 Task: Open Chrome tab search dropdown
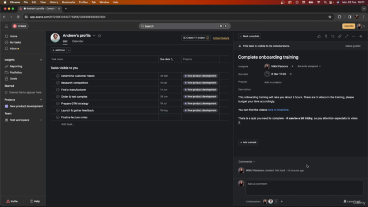coord(363,9)
